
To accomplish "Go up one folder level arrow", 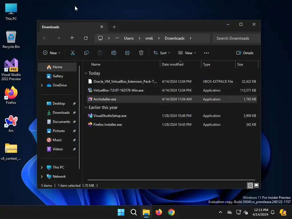I will pyautogui.click(x=72, y=38).
